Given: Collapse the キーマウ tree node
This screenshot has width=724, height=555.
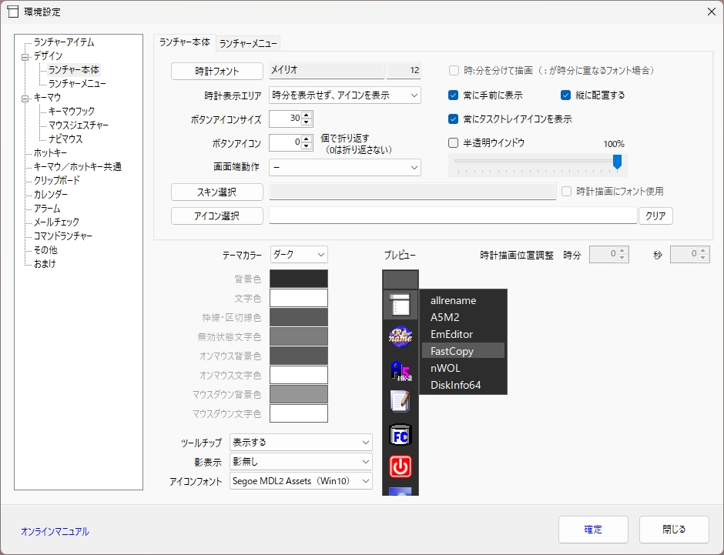Looking at the screenshot, I should tap(25, 99).
